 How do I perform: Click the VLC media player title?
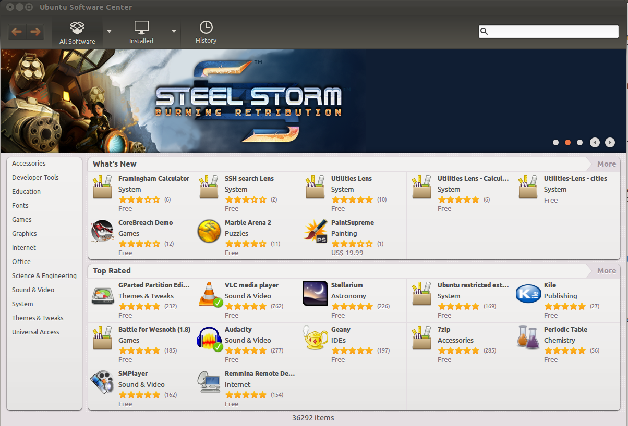click(251, 285)
